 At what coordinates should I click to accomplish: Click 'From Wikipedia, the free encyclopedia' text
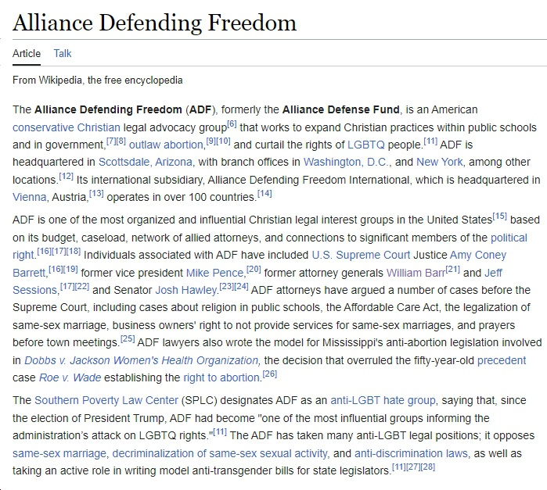(98, 80)
